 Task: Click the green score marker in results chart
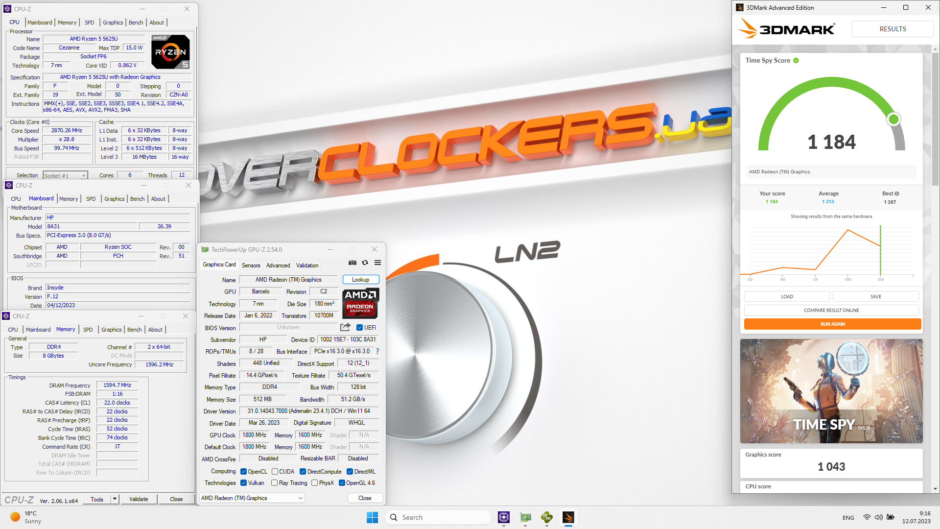(880, 250)
